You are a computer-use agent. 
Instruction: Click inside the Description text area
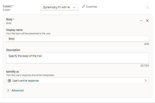[x=77, y=60]
